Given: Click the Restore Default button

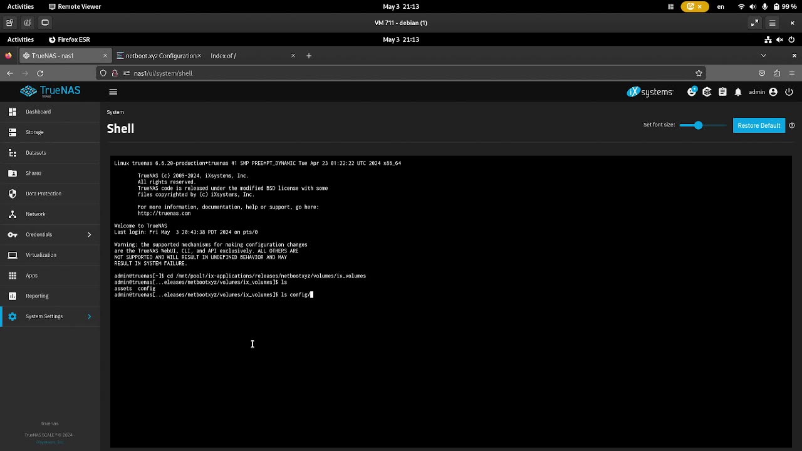Looking at the screenshot, I should (x=759, y=125).
